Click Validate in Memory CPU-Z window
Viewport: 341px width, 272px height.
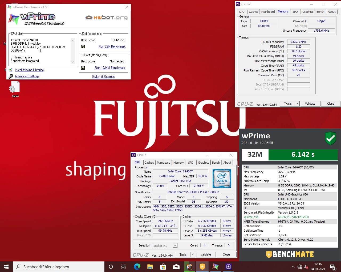(310, 104)
